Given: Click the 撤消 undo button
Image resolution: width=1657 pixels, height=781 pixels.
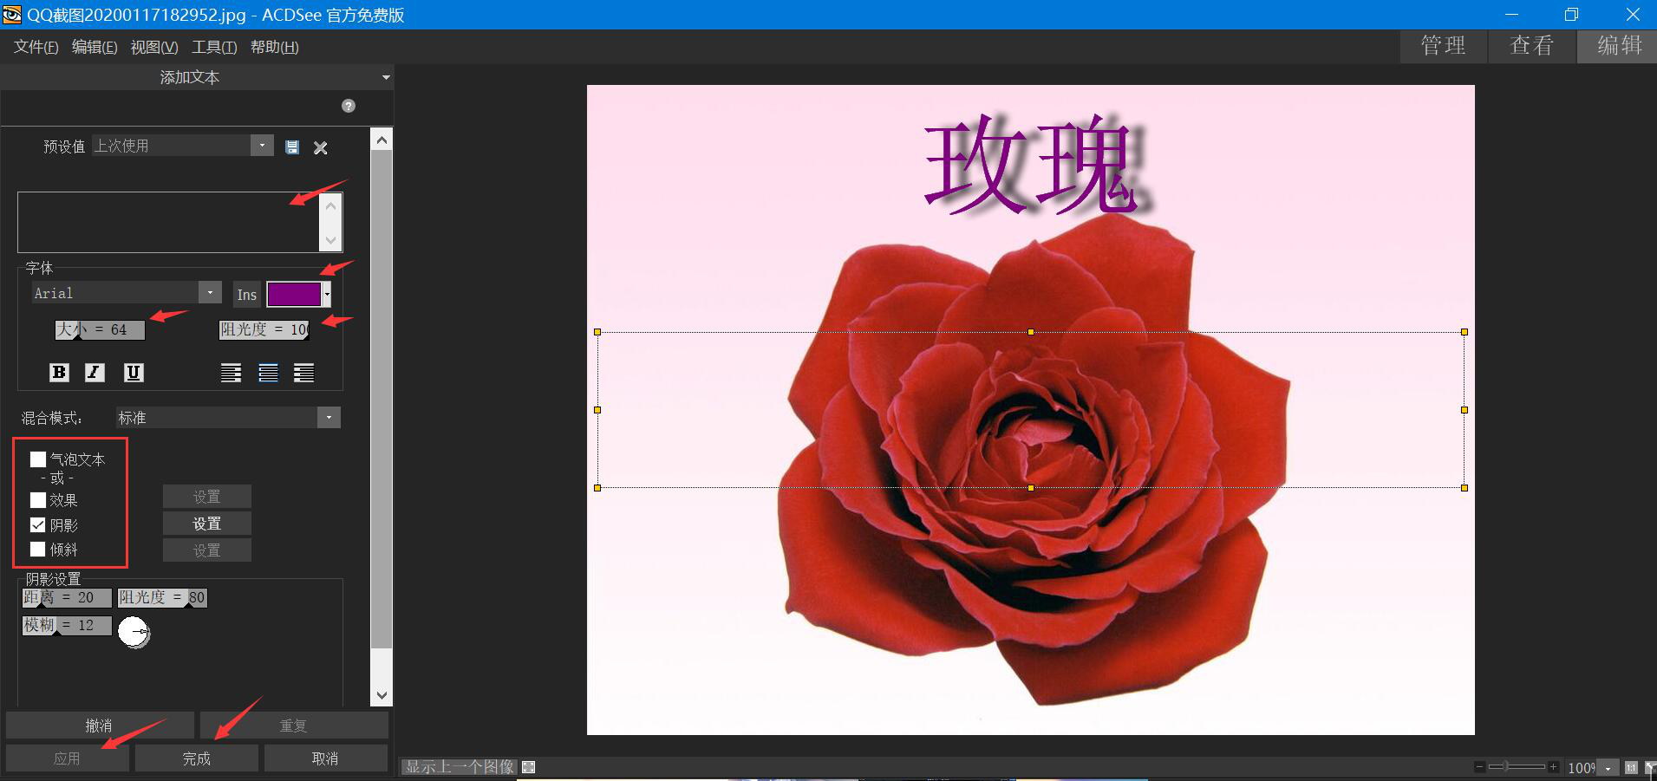Looking at the screenshot, I should click(100, 726).
